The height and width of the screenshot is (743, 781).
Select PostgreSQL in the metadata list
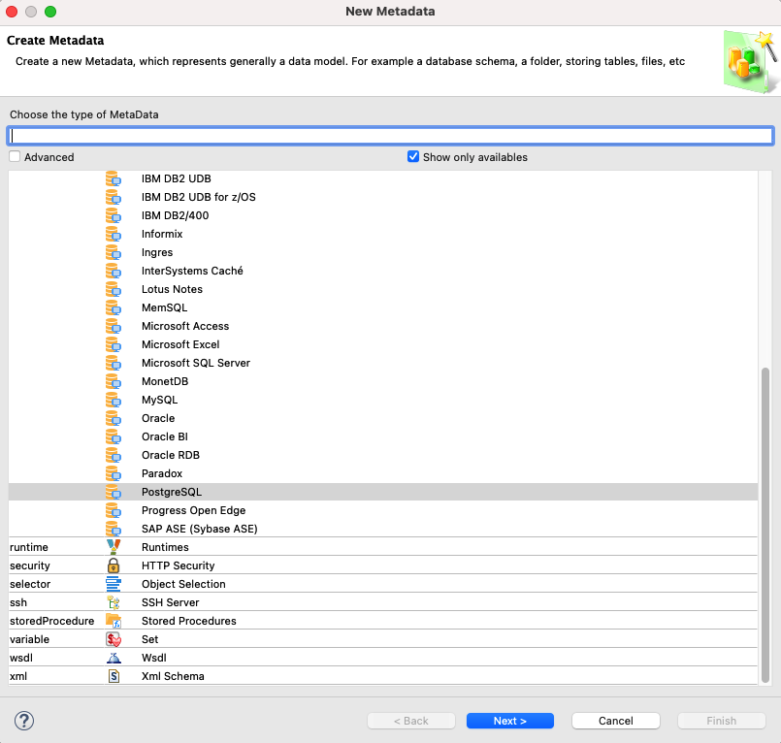pos(172,492)
